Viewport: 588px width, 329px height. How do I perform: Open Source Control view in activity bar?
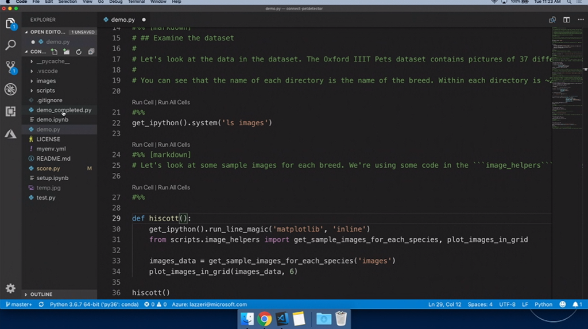[10, 67]
